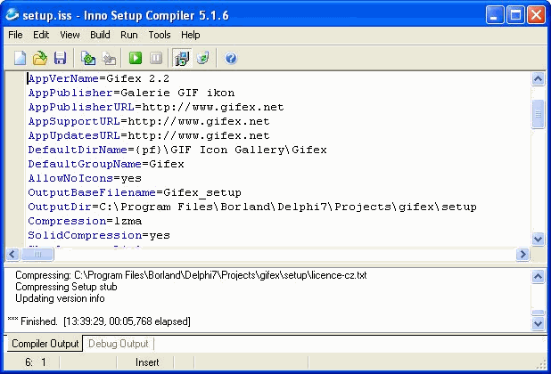Click the Updating version info output line

[x=60, y=298]
